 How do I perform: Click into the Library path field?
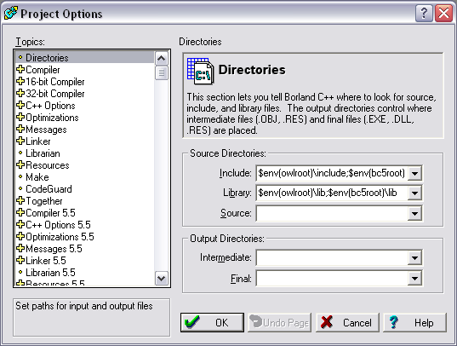332,193
